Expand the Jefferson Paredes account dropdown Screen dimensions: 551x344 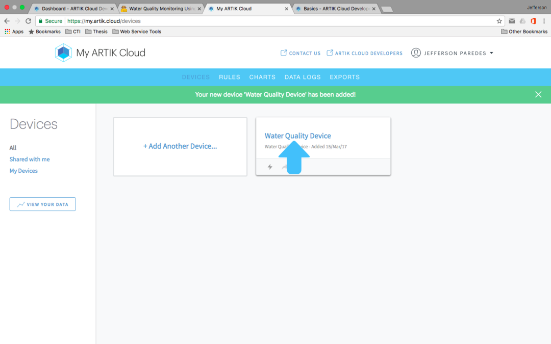(x=491, y=53)
